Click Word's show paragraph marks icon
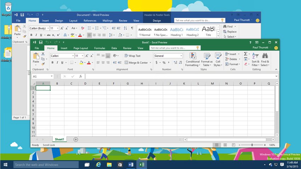 [132, 28]
